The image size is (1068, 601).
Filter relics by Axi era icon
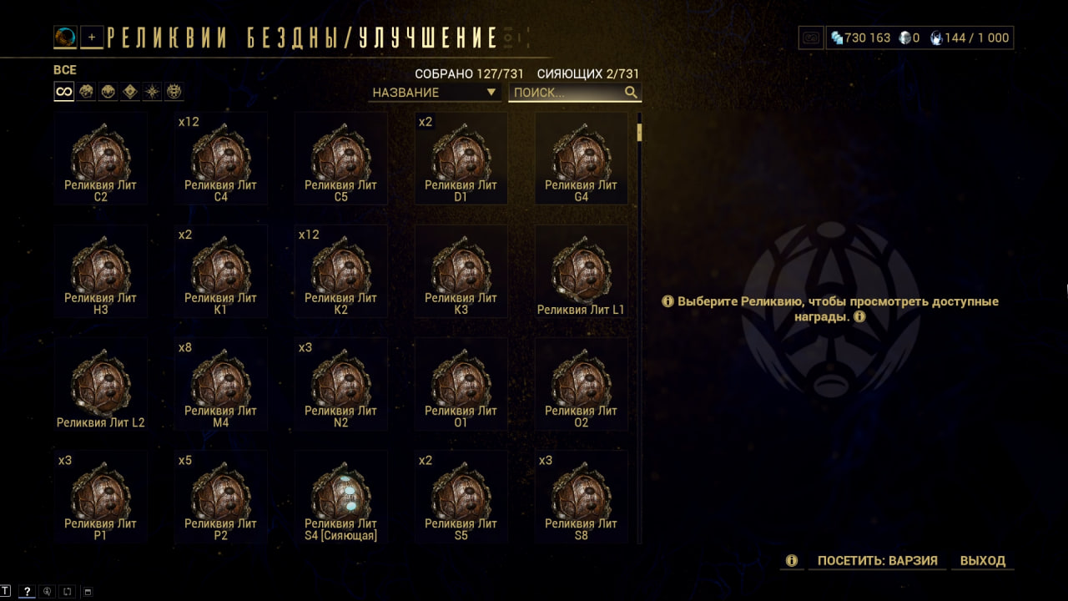pos(152,92)
